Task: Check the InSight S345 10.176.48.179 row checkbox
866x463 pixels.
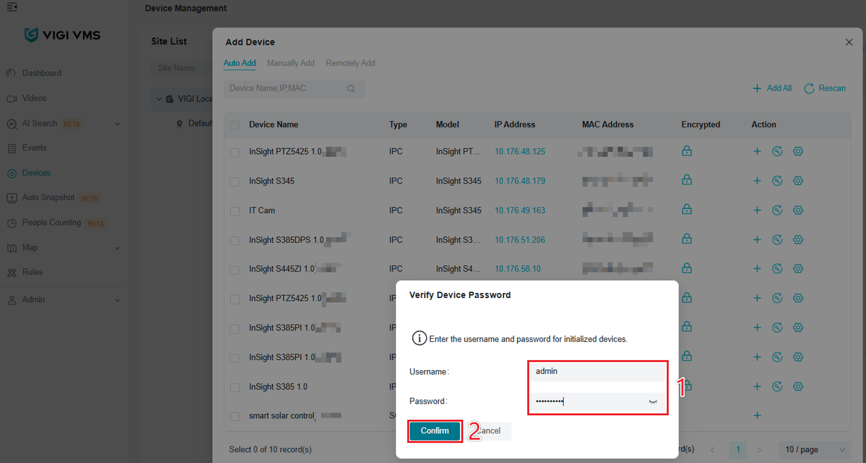Action: (234, 182)
